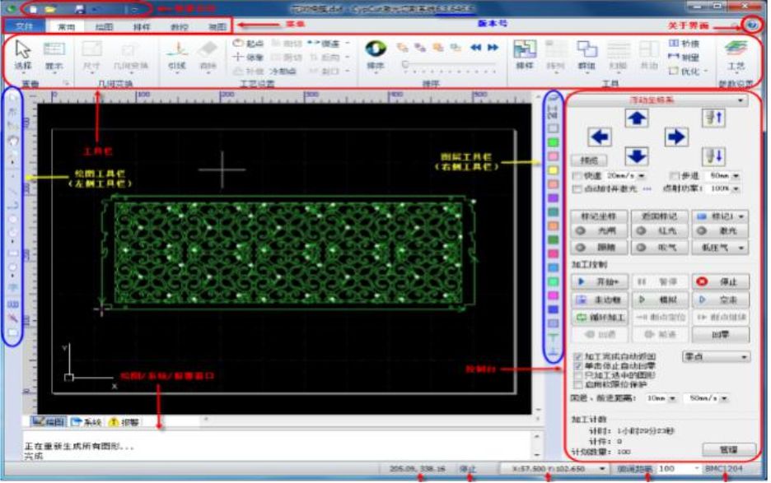The width and height of the screenshot is (771, 483).
Task: Click the 测量 measure tool
Action: tap(685, 57)
